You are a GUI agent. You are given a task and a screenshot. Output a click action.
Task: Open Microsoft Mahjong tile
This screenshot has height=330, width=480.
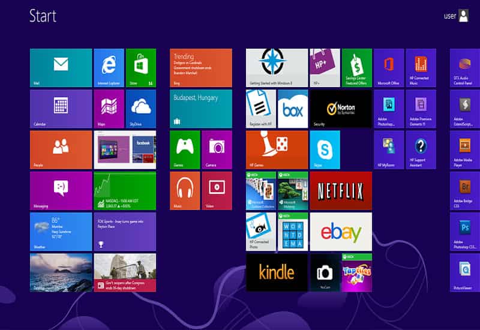tap(293, 191)
